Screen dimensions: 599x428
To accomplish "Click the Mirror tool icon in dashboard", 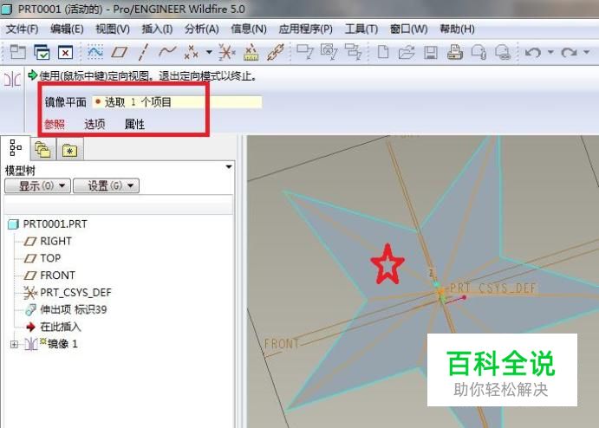I will [12, 80].
